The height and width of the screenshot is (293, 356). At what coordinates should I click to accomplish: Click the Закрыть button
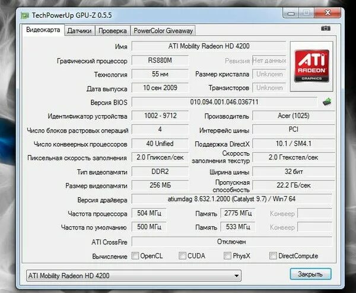tap(310, 274)
